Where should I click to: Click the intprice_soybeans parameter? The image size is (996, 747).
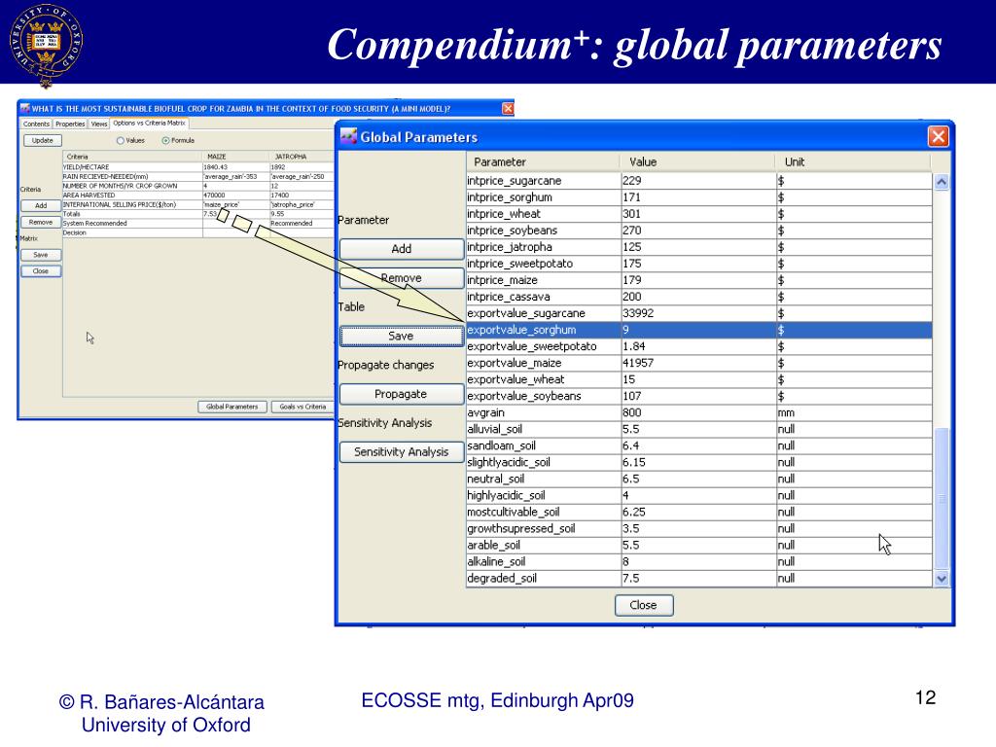pyautogui.click(x=544, y=231)
